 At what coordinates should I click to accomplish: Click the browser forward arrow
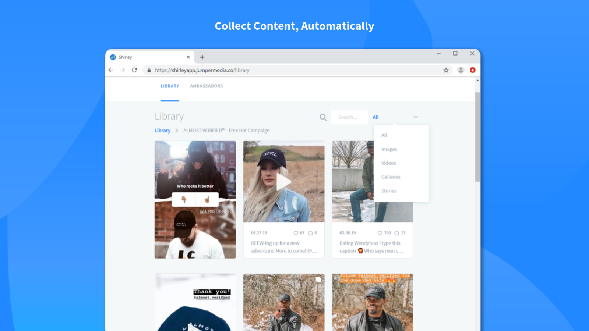(x=123, y=70)
